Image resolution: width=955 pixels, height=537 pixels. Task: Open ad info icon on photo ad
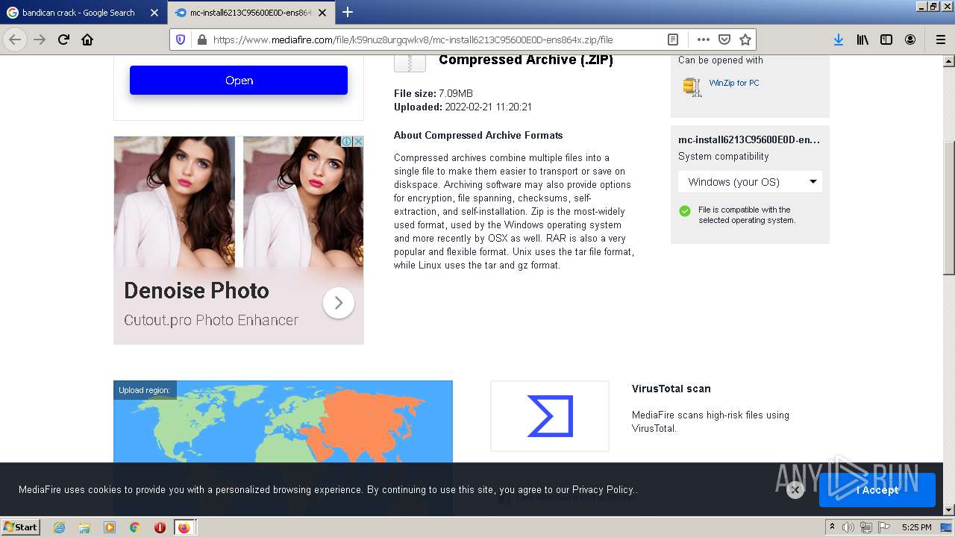click(x=347, y=141)
